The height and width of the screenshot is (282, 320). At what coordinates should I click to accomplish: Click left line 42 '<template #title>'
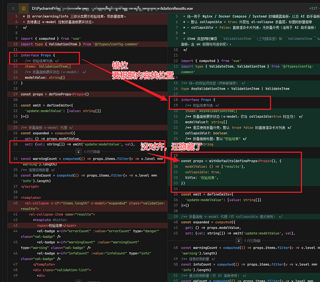point(50,220)
